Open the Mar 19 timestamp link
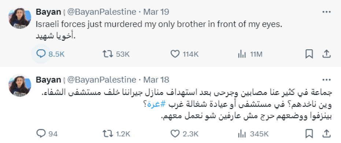The image size is (341, 143). 156,12
